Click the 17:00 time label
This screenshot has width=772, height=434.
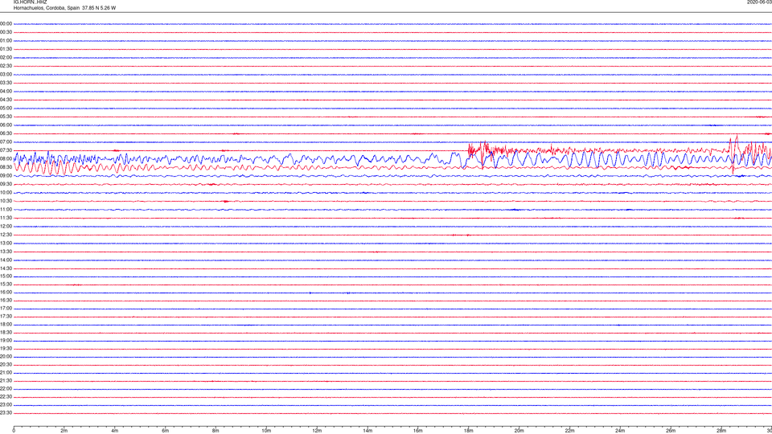point(6,309)
